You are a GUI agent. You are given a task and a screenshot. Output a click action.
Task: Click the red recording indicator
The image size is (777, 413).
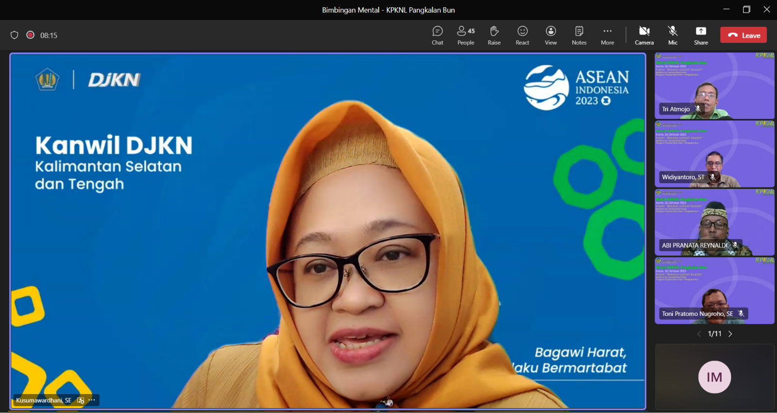pyautogui.click(x=30, y=35)
